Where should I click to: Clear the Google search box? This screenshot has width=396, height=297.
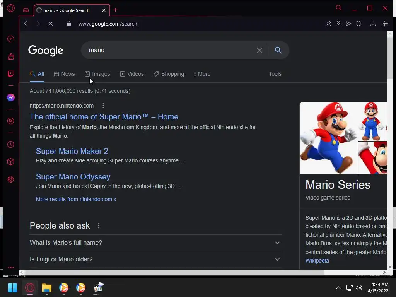(259, 50)
